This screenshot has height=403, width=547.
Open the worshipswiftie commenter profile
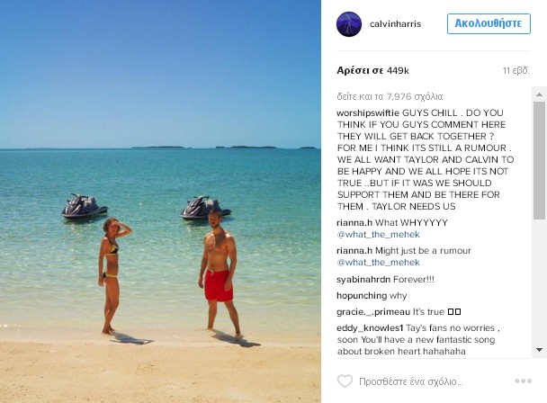click(x=368, y=113)
